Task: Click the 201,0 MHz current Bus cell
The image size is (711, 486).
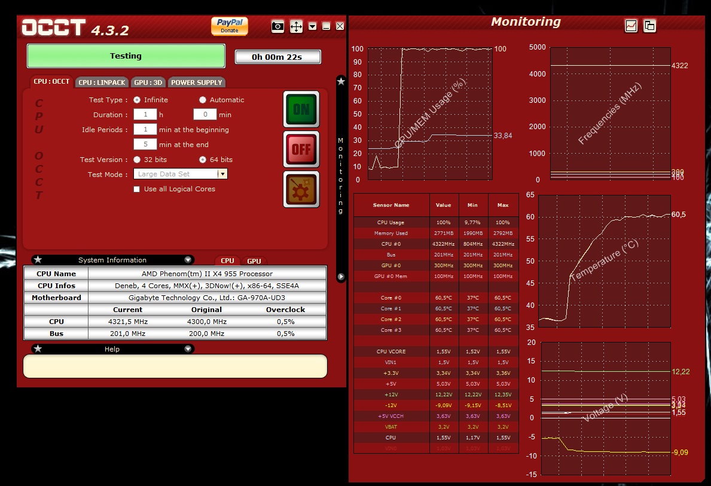Action: (x=128, y=334)
